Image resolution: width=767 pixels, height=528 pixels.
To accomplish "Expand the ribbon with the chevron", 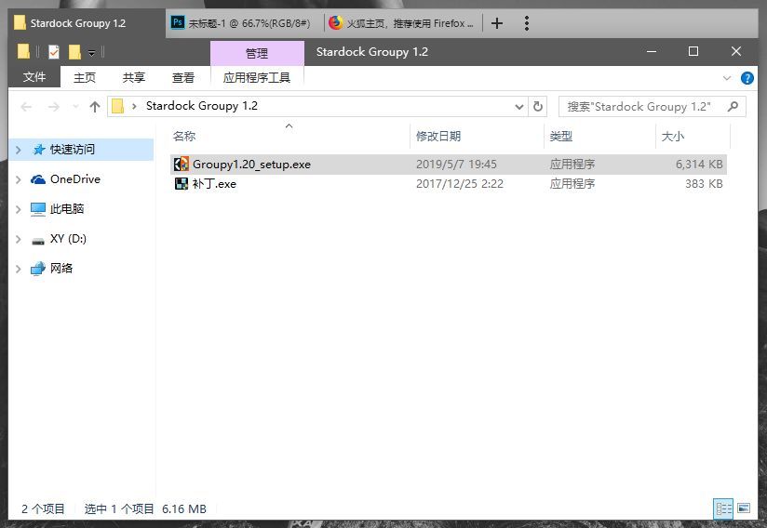I will [x=727, y=78].
